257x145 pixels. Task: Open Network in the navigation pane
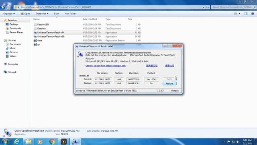[x=12, y=72]
